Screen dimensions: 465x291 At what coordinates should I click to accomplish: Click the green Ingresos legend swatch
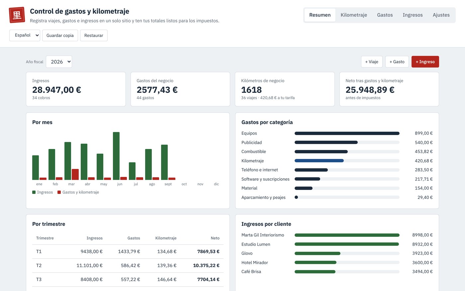[34, 192]
